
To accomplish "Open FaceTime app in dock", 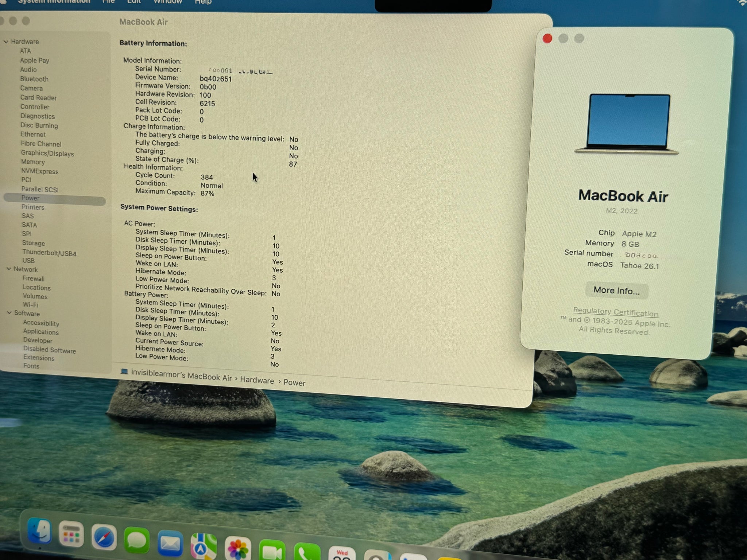I will (x=272, y=551).
